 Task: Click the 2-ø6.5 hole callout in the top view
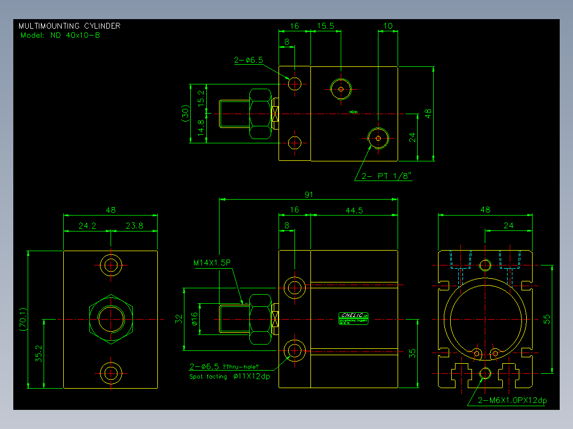(x=249, y=60)
